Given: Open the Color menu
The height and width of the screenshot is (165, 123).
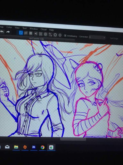Looking at the screenshot, I should pos(9,27).
